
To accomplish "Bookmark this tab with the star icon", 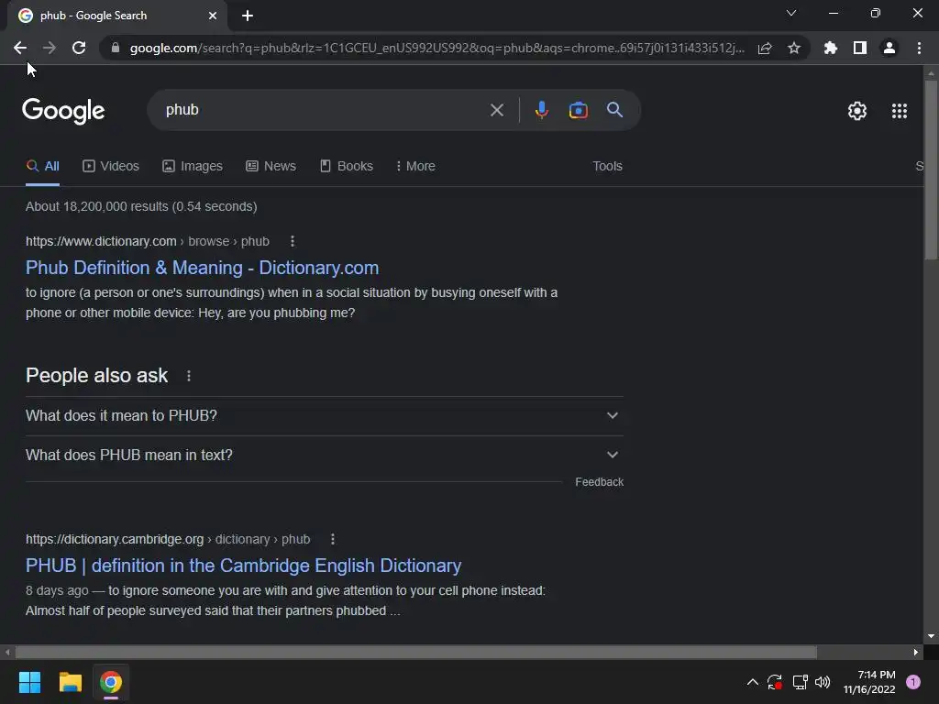I will click(794, 48).
